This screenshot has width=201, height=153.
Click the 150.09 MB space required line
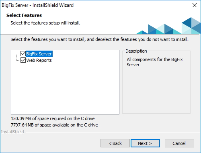(53, 118)
